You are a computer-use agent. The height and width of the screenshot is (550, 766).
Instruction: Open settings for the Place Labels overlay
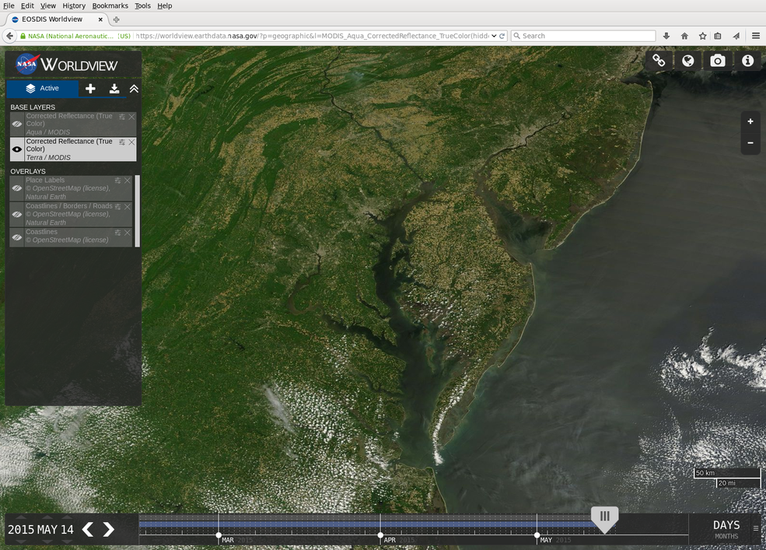pos(117,180)
